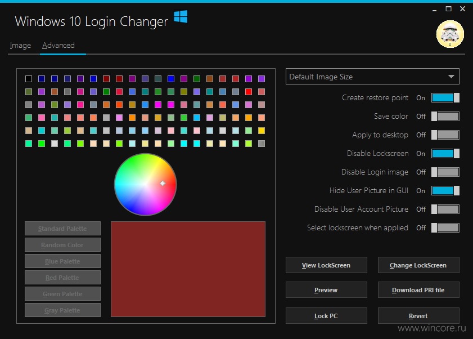Select the gray swatch ending the bottom row

click(262, 144)
